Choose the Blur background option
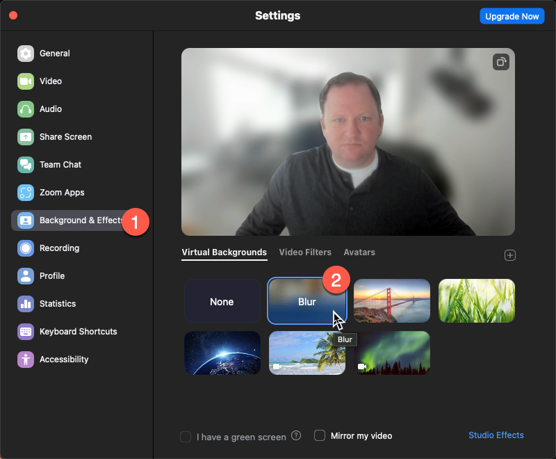Screen dimensions: 556x459 coord(306,301)
